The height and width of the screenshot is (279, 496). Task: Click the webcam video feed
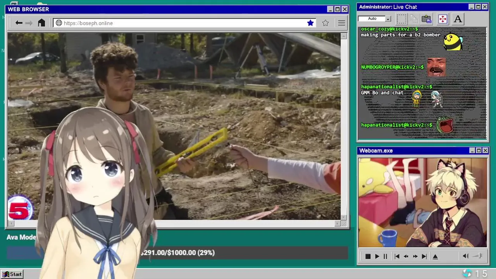point(423,202)
